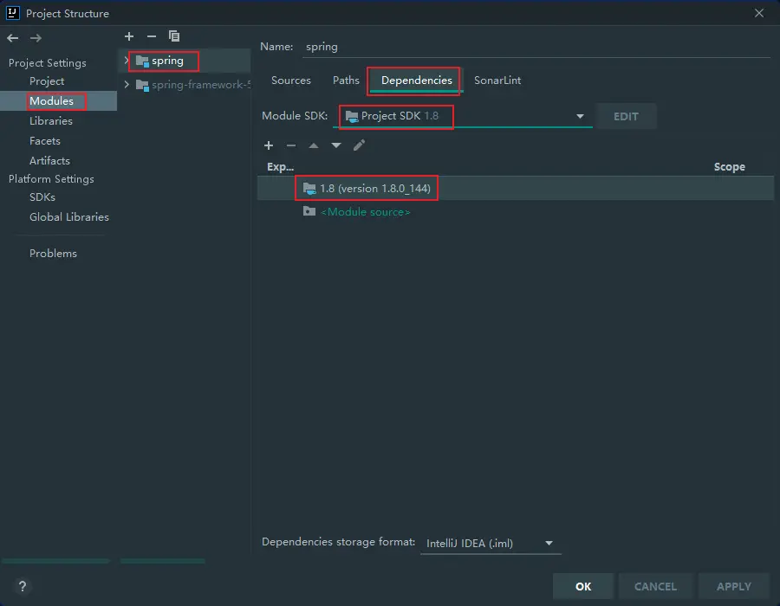The height and width of the screenshot is (606, 780).
Task: Select Libraries in Project Settings
Action: [51, 121]
